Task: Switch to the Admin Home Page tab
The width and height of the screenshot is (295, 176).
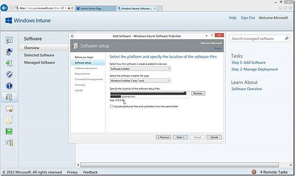Action: pyautogui.click(x=96, y=8)
